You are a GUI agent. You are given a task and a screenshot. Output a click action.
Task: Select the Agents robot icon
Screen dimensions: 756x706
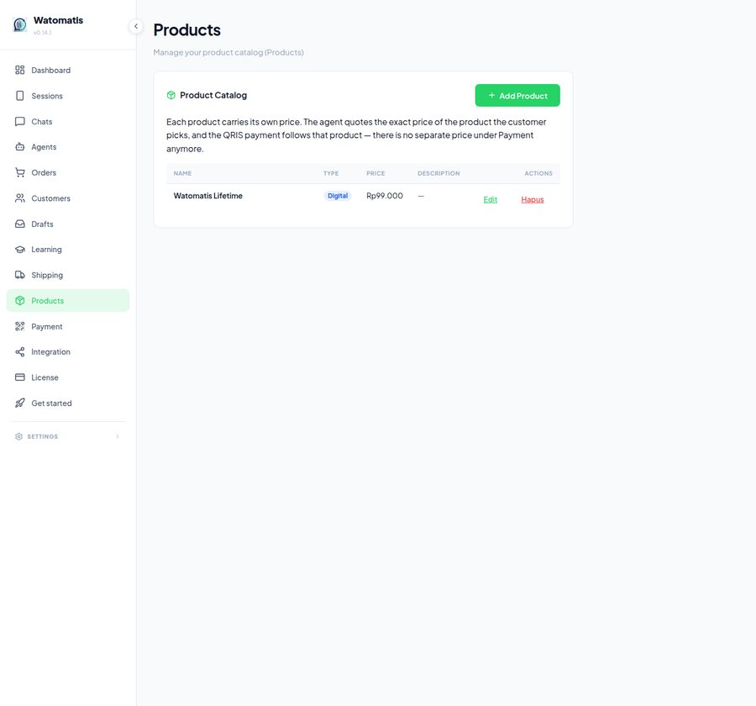coord(20,147)
